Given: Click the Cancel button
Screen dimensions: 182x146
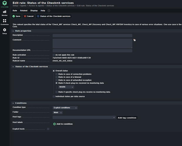Looking at the screenshot, I should coord(28,16).
